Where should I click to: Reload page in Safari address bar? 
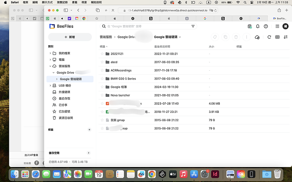(216, 10)
